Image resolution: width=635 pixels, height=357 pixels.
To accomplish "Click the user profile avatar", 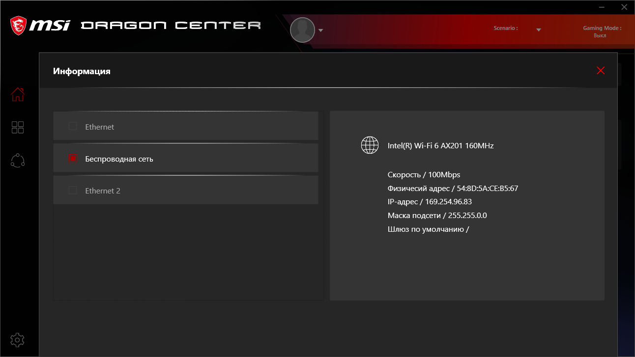I will (302, 30).
